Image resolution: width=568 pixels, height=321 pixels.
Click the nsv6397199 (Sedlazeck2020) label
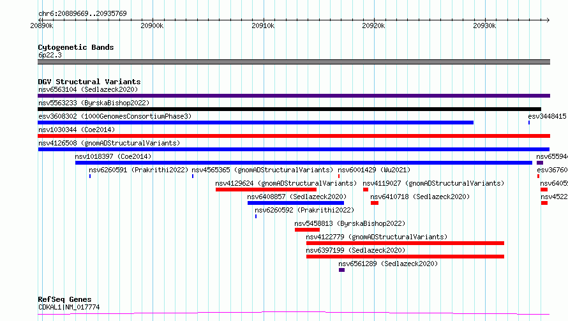tap(355, 250)
